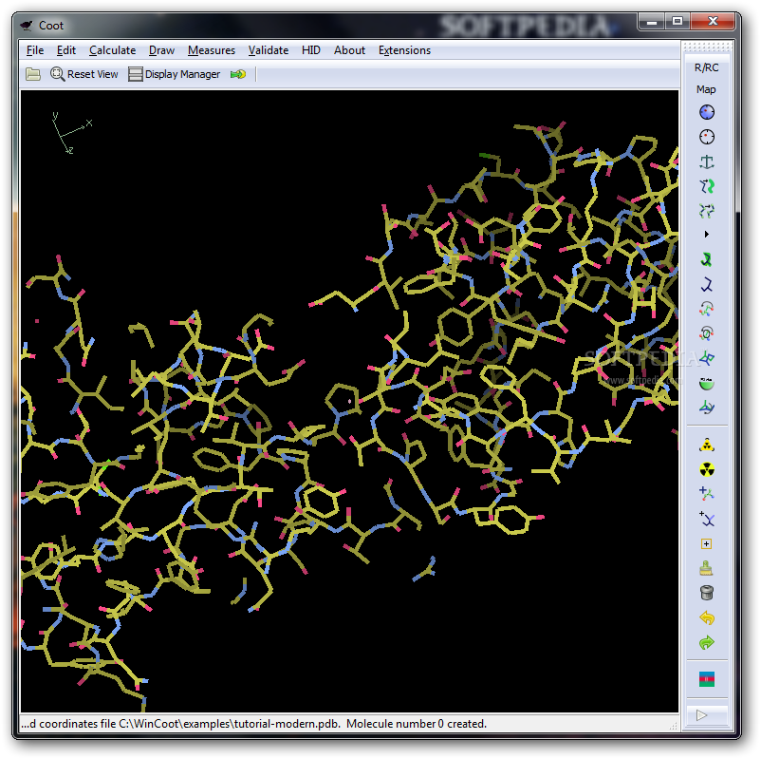Click the R/RC refine control button

click(x=706, y=67)
